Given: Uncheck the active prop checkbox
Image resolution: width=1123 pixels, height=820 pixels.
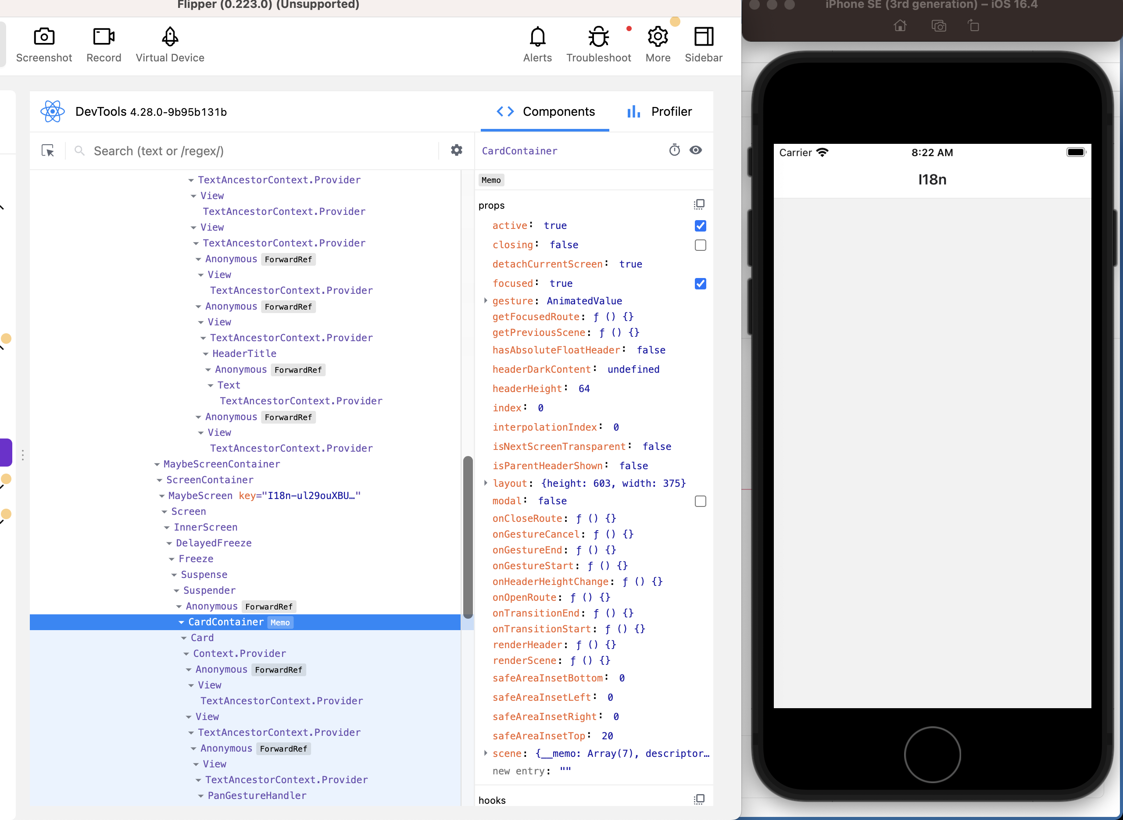Looking at the screenshot, I should (x=700, y=226).
